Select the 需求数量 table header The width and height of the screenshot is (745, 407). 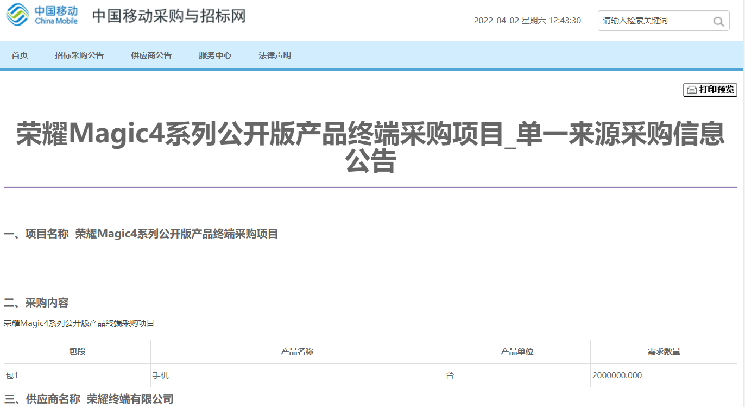coord(664,351)
